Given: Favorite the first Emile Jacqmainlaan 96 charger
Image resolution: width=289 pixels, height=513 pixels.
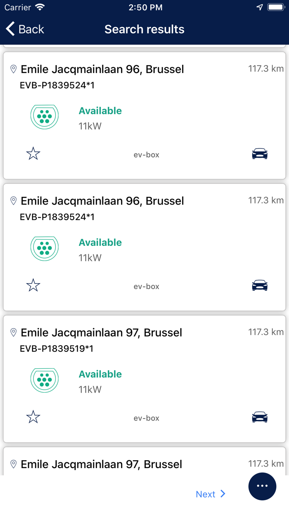Looking at the screenshot, I should pyautogui.click(x=33, y=153).
